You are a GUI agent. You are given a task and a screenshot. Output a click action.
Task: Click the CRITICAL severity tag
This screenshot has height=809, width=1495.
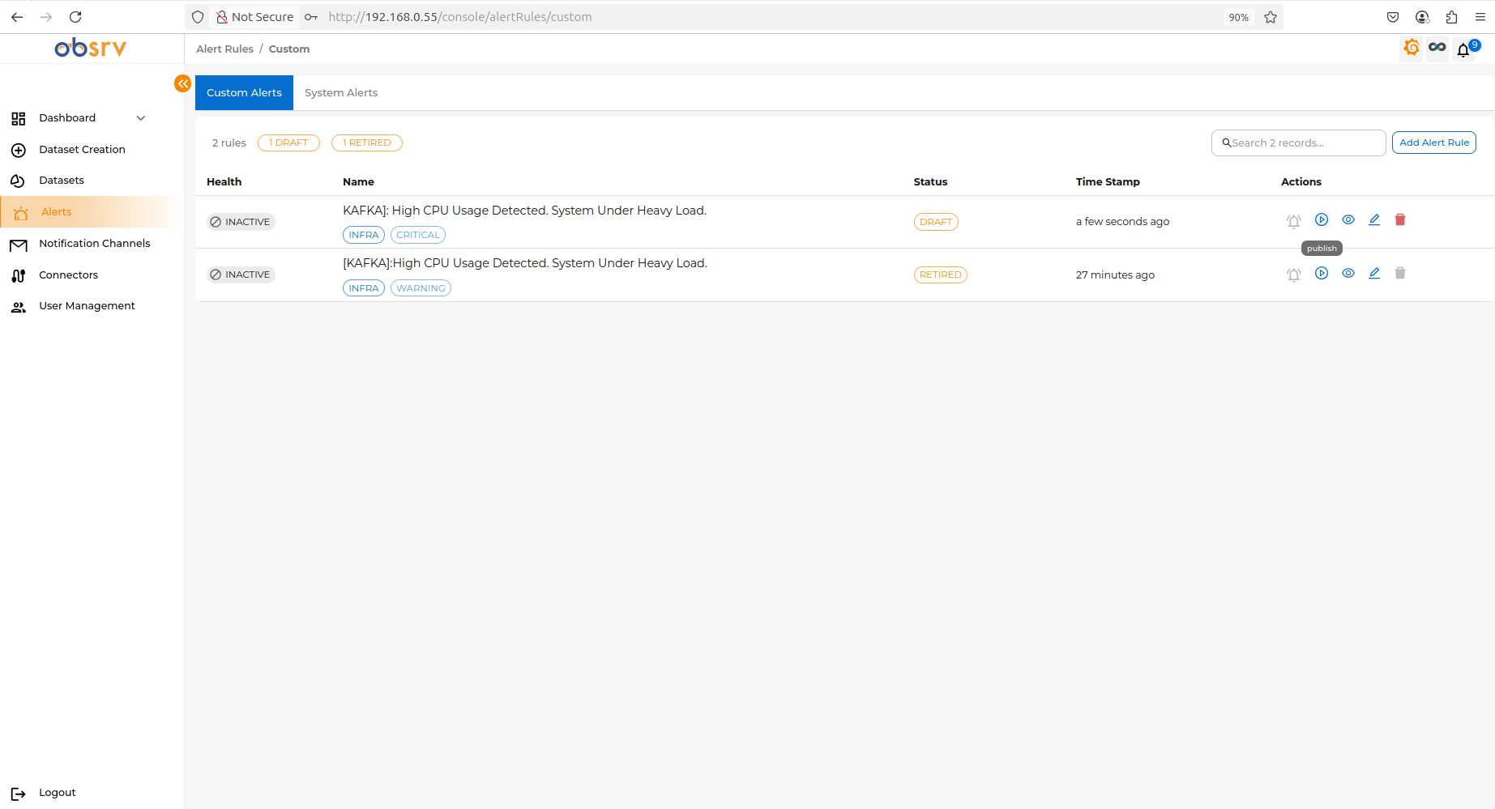(418, 235)
